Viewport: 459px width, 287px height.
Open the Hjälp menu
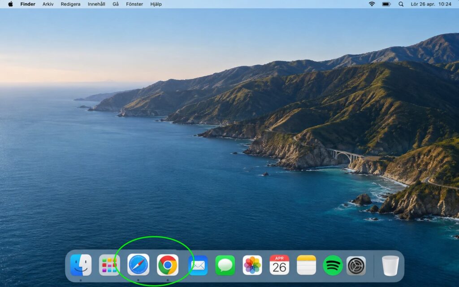coord(156,4)
